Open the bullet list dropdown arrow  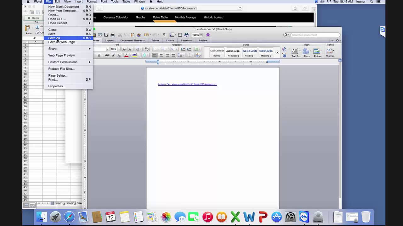tap(160, 49)
